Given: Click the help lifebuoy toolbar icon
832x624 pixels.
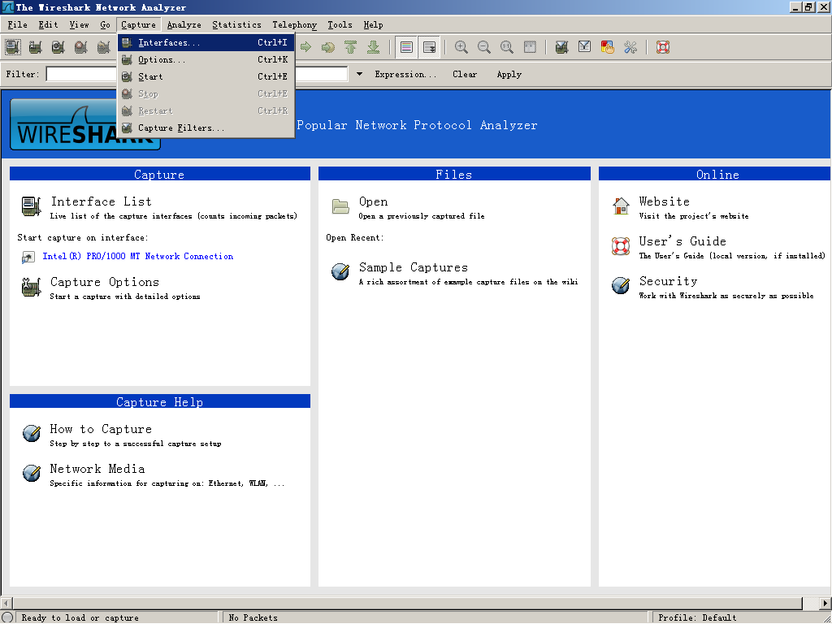Looking at the screenshot, I should point(663,47).
